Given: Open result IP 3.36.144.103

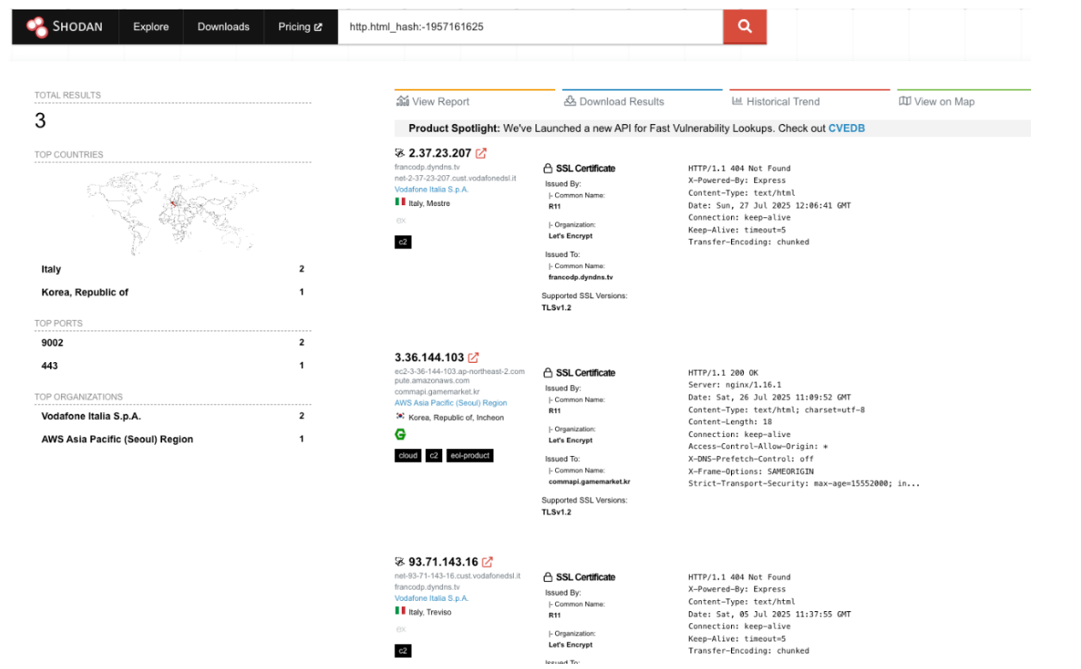Looking at the screenshot, I should point(429,358).
